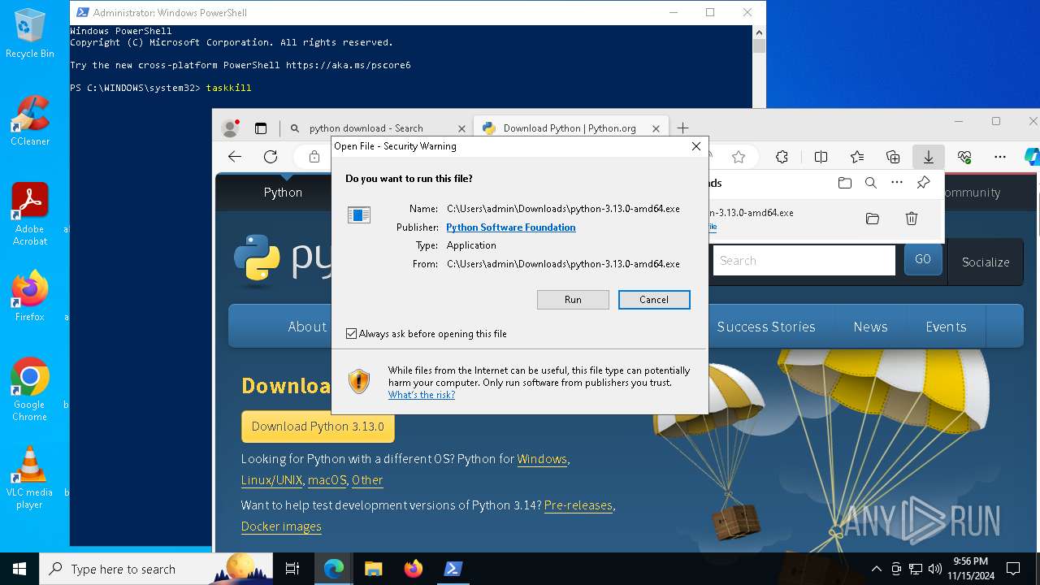
Task: Open Recycle Bin desktop icon
Action: [30, 32]
